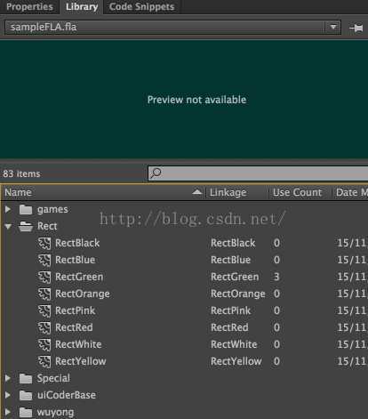Click the RectOrange movie clip symbol icon
Screen dimensions: 368x419
(x=44, y=294)
